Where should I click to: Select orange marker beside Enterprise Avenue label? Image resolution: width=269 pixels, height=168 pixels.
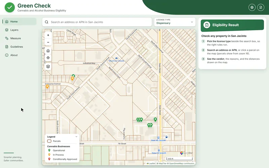(x=47, y=87)
